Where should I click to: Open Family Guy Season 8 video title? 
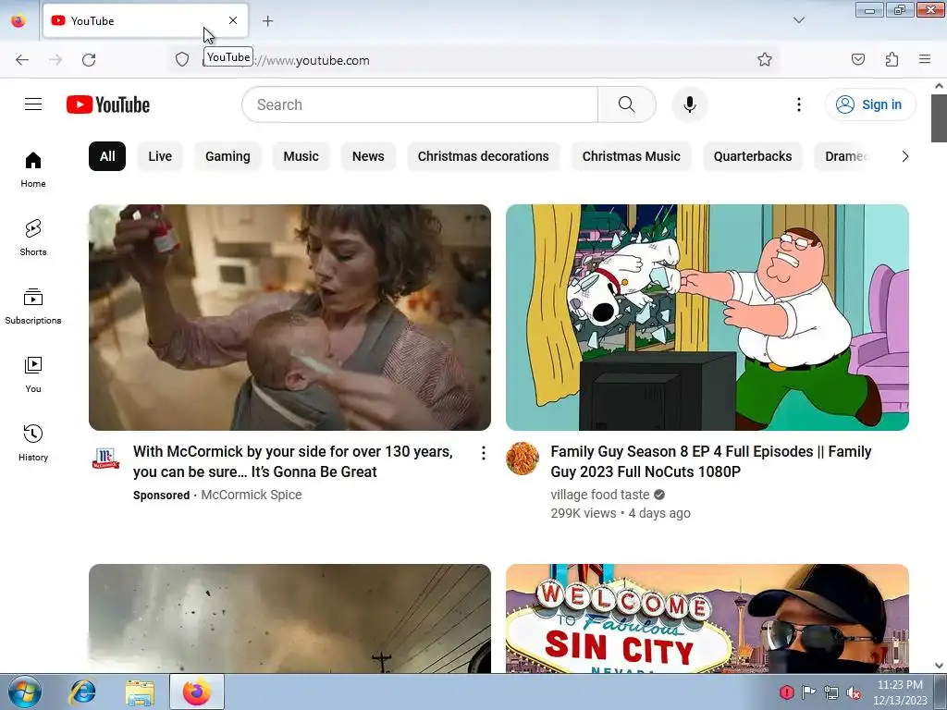tap(711, 462)
